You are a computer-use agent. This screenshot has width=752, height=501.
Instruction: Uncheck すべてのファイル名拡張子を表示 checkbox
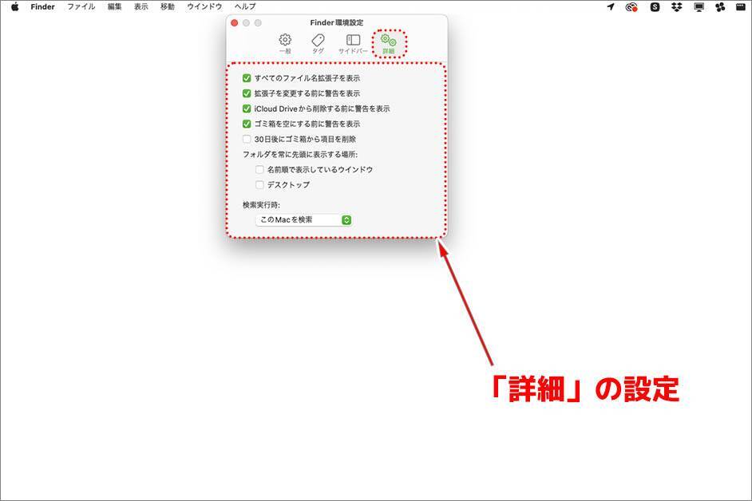[x=247, y=78]
